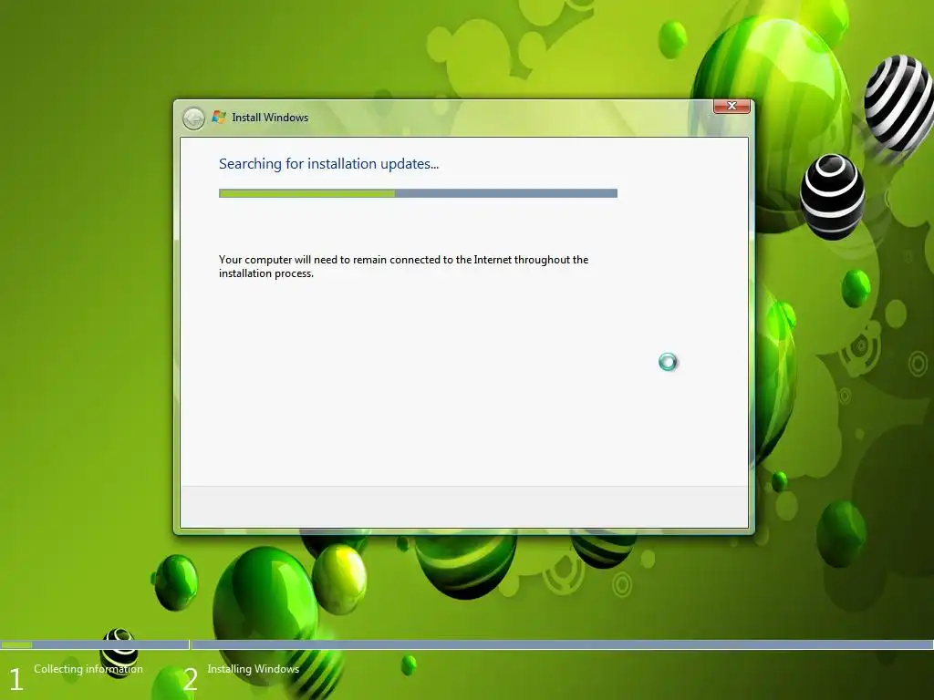Viewport: 934px width, 700px height.
Task: Click the Internet connection notice text
Action: click(403, 267)
